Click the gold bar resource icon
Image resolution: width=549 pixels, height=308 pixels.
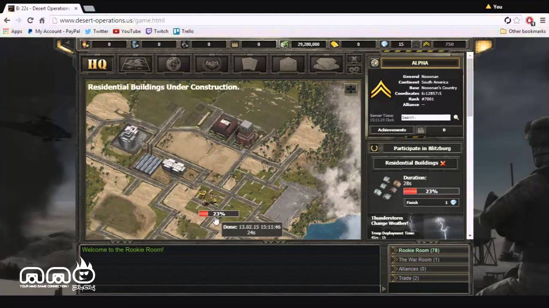click(335, 44)
